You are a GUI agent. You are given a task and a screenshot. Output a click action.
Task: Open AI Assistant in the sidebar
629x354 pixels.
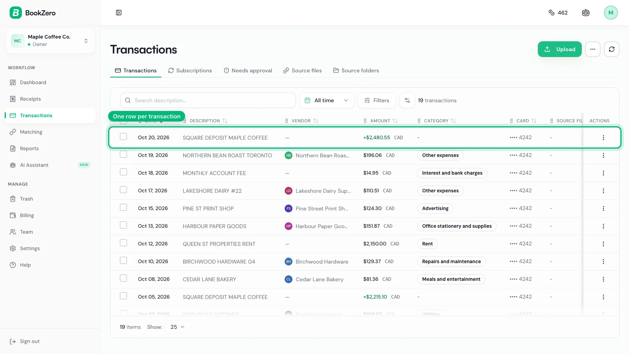50,165
